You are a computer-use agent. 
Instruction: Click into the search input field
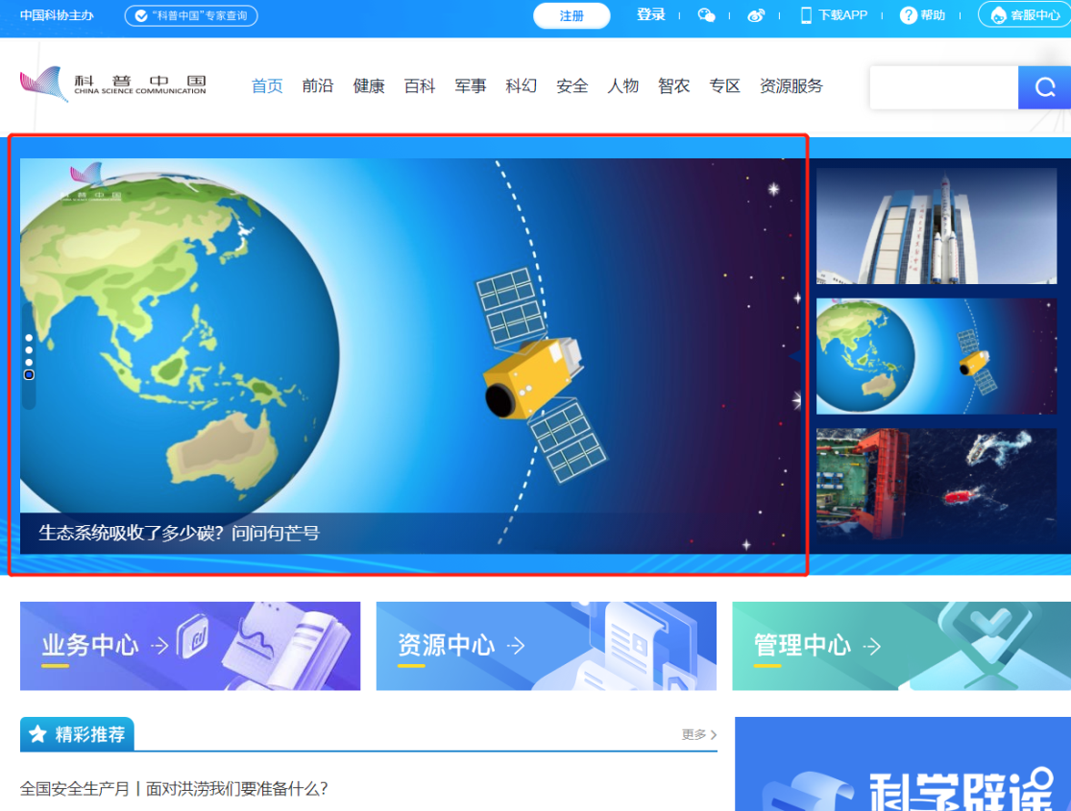[942, 87]
